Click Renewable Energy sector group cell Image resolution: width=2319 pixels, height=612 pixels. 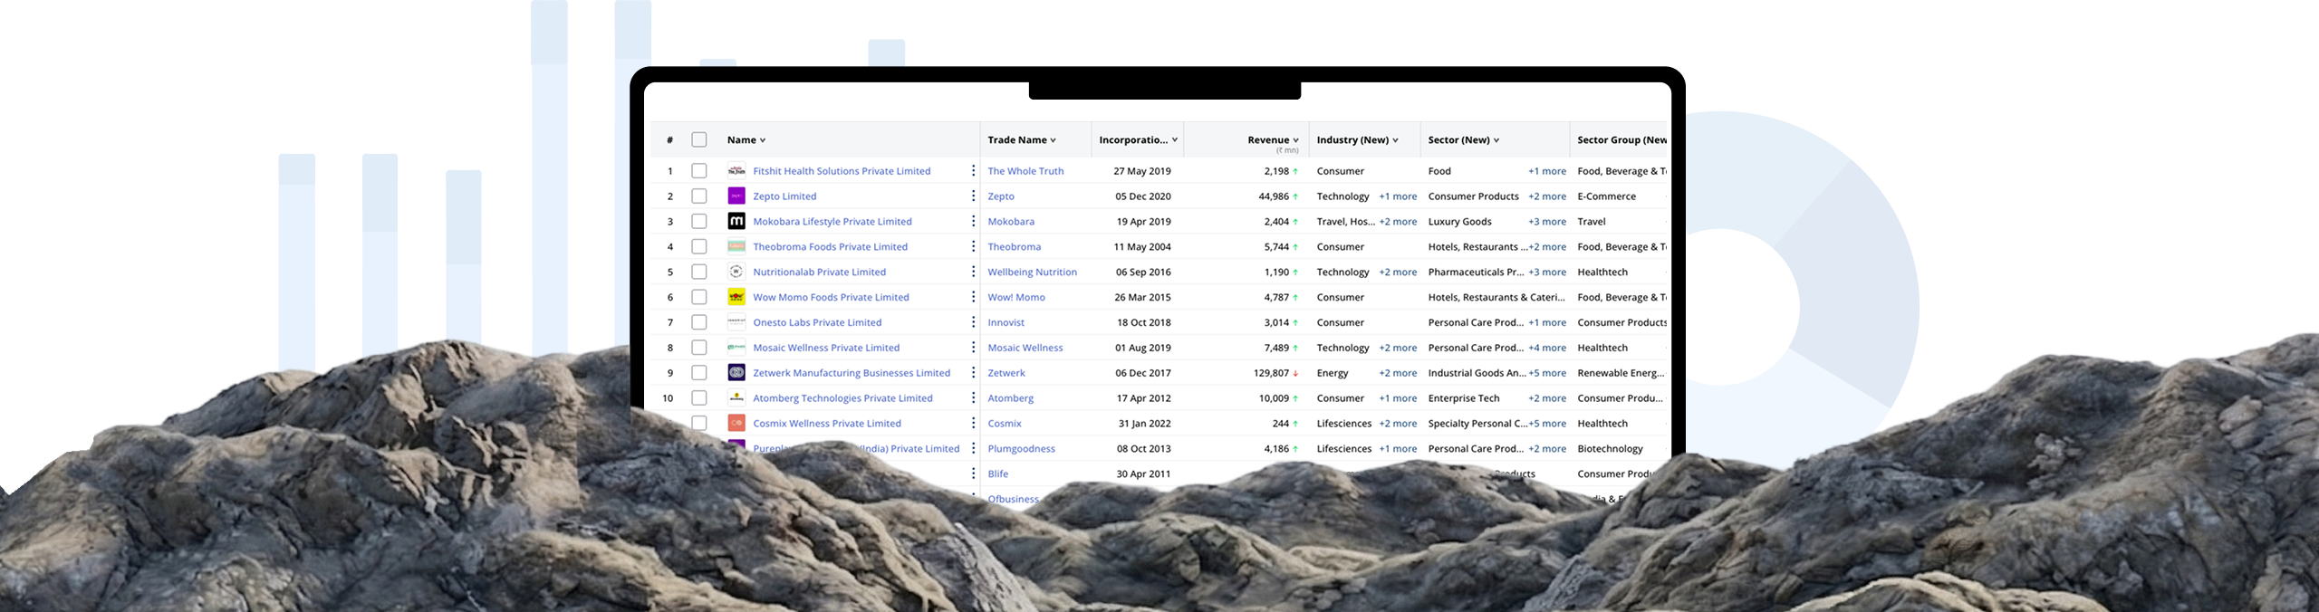point(1621,372)
